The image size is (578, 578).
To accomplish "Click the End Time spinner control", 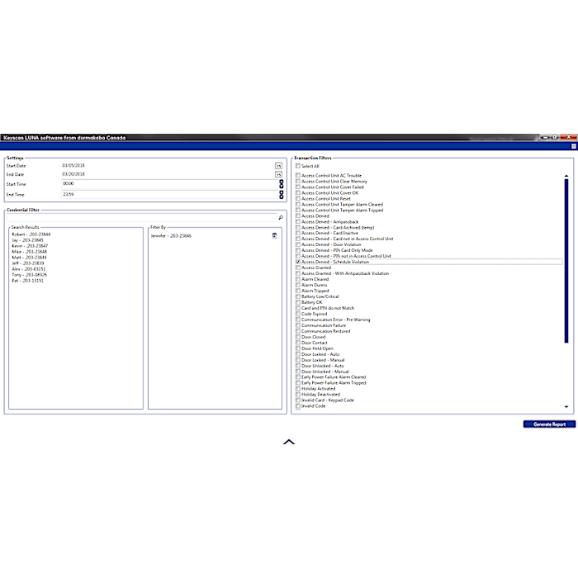I will (x=281, y=194).
